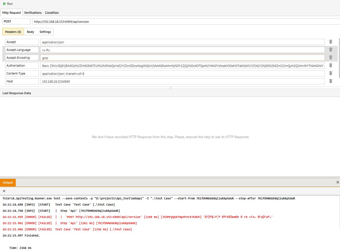The height and width of the screenshot is (250, 340).
Task: Clear the output log with X icon
Action: (x=4, y=191)
